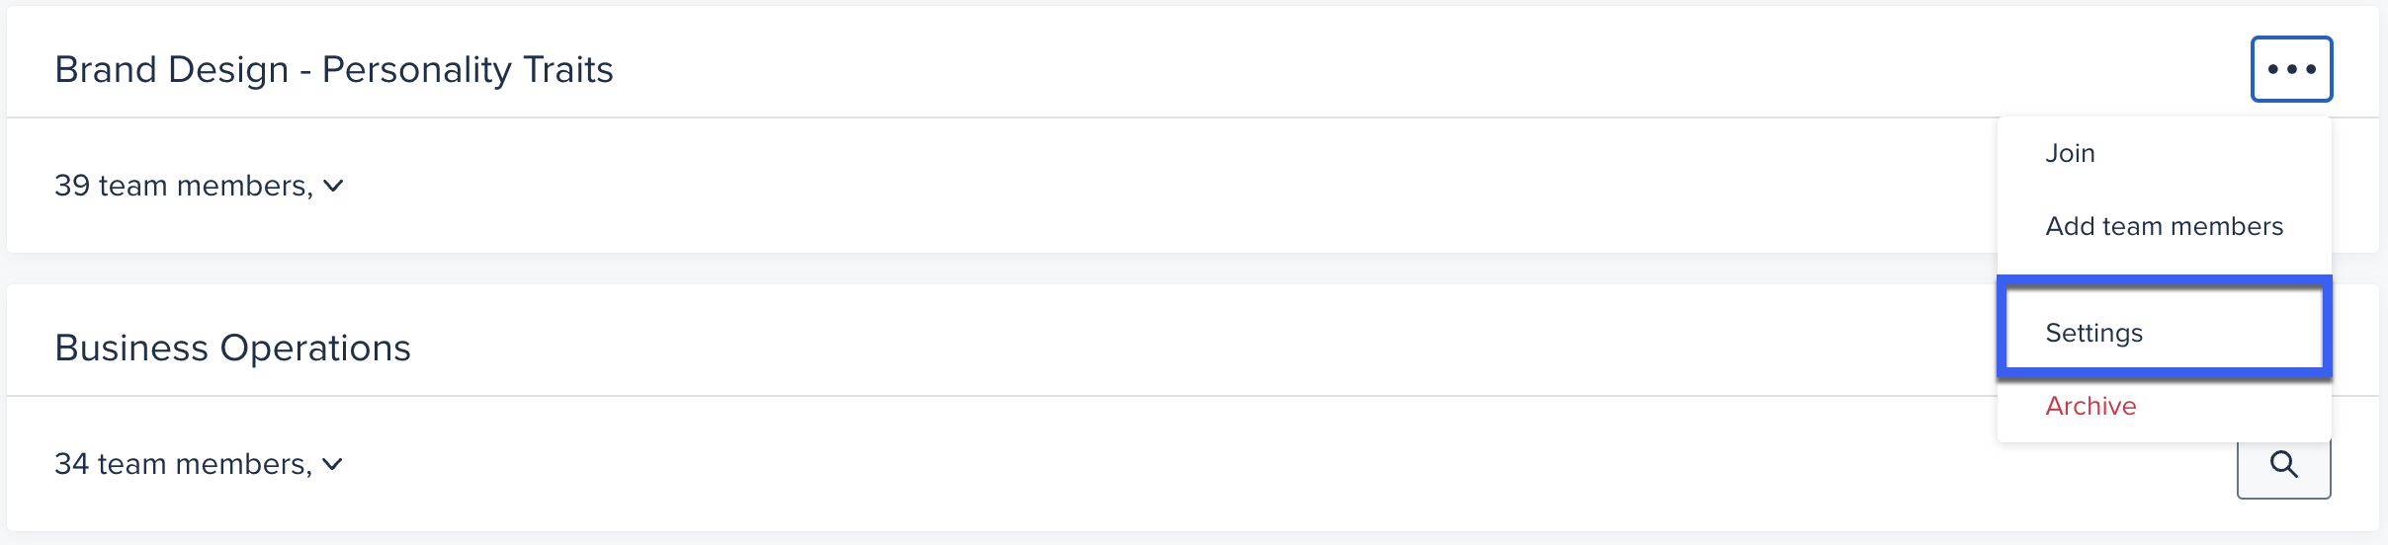The height and width of the screenshot is (545, 2388).
Task: Open the Brand Design - Personality Traits team title
Action: 334,70
